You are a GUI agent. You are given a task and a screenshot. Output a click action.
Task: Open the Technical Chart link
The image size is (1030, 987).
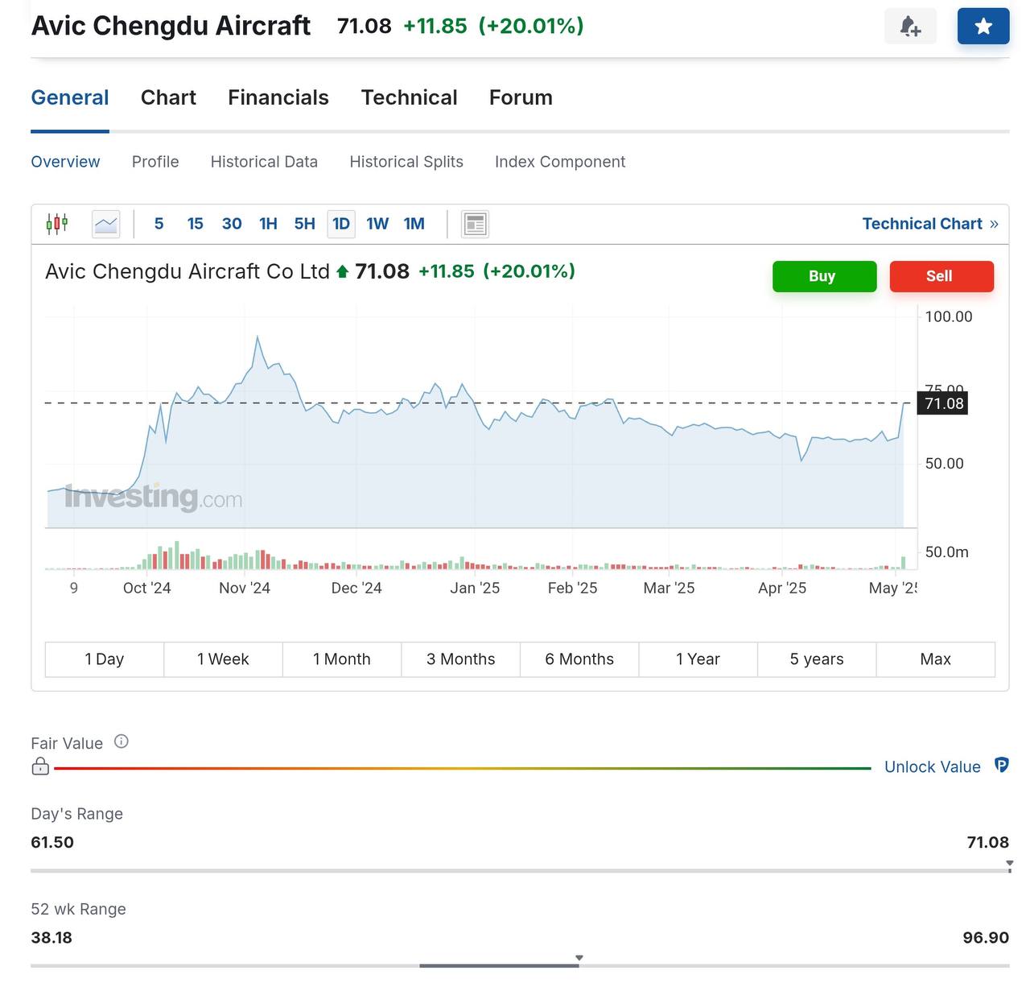tap(929, 224)
